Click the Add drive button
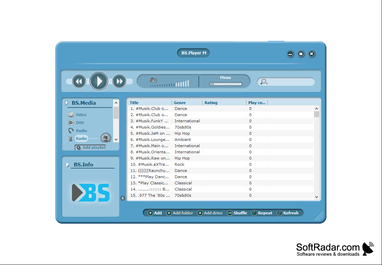This screenshot has width=382, height=265. coord(210,213)
